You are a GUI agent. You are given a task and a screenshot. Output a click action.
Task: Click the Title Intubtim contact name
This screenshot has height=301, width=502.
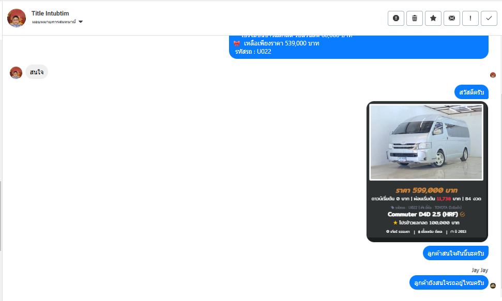pyautogui.click(x=50, y=13)
